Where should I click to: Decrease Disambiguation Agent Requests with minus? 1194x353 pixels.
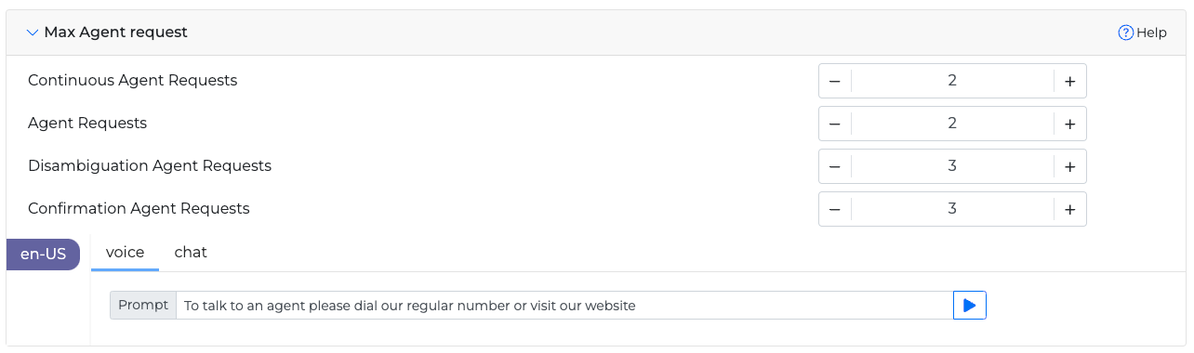[x=835, y=166]
